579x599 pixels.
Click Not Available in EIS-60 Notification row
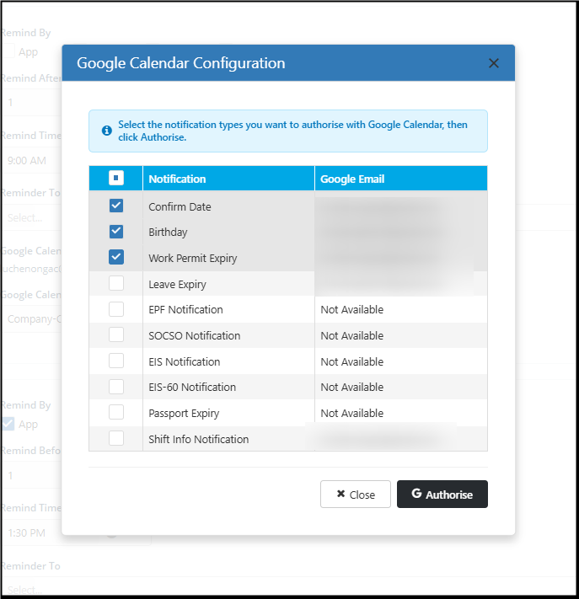click(352, 387)
